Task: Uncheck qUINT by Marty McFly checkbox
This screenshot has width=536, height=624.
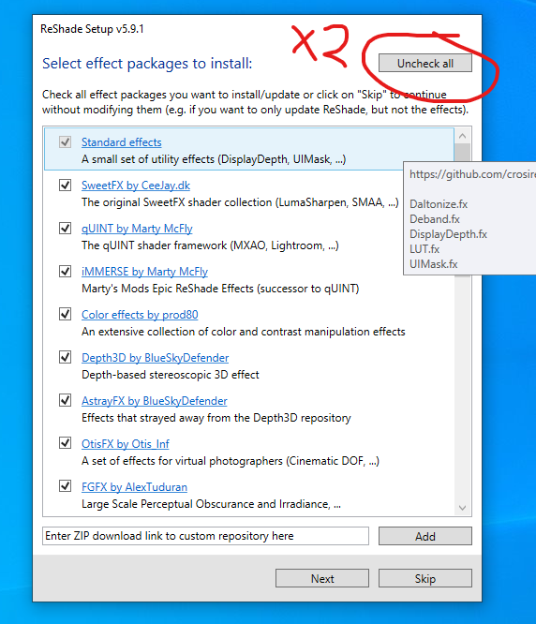Action: click(x=65, y=228)
